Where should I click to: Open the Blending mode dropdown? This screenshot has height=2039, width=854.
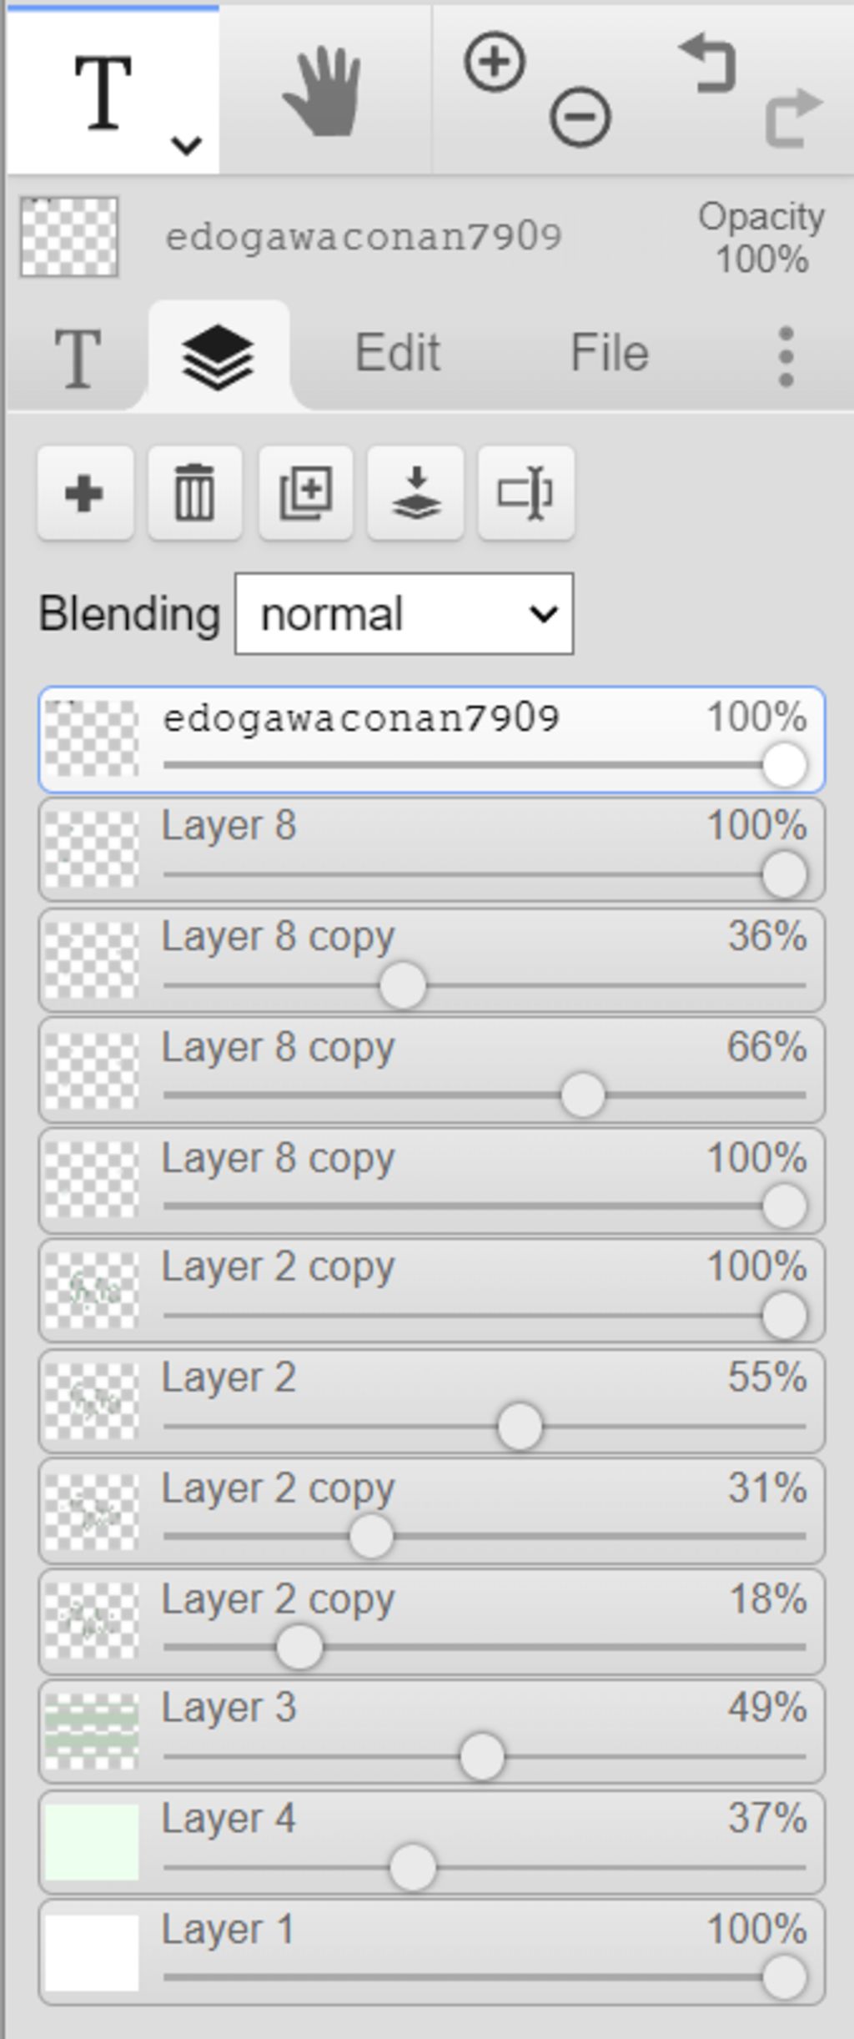point(404,614)
